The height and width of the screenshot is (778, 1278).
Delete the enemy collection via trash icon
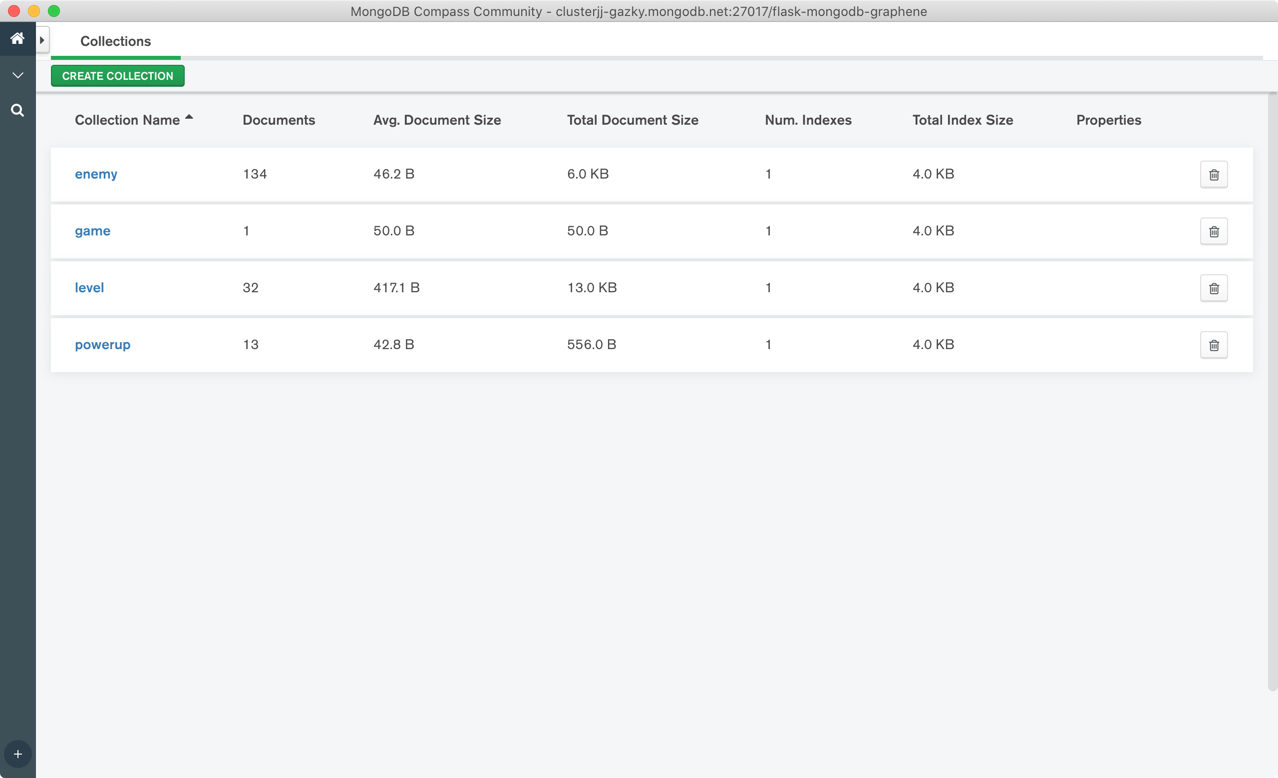1214,175
